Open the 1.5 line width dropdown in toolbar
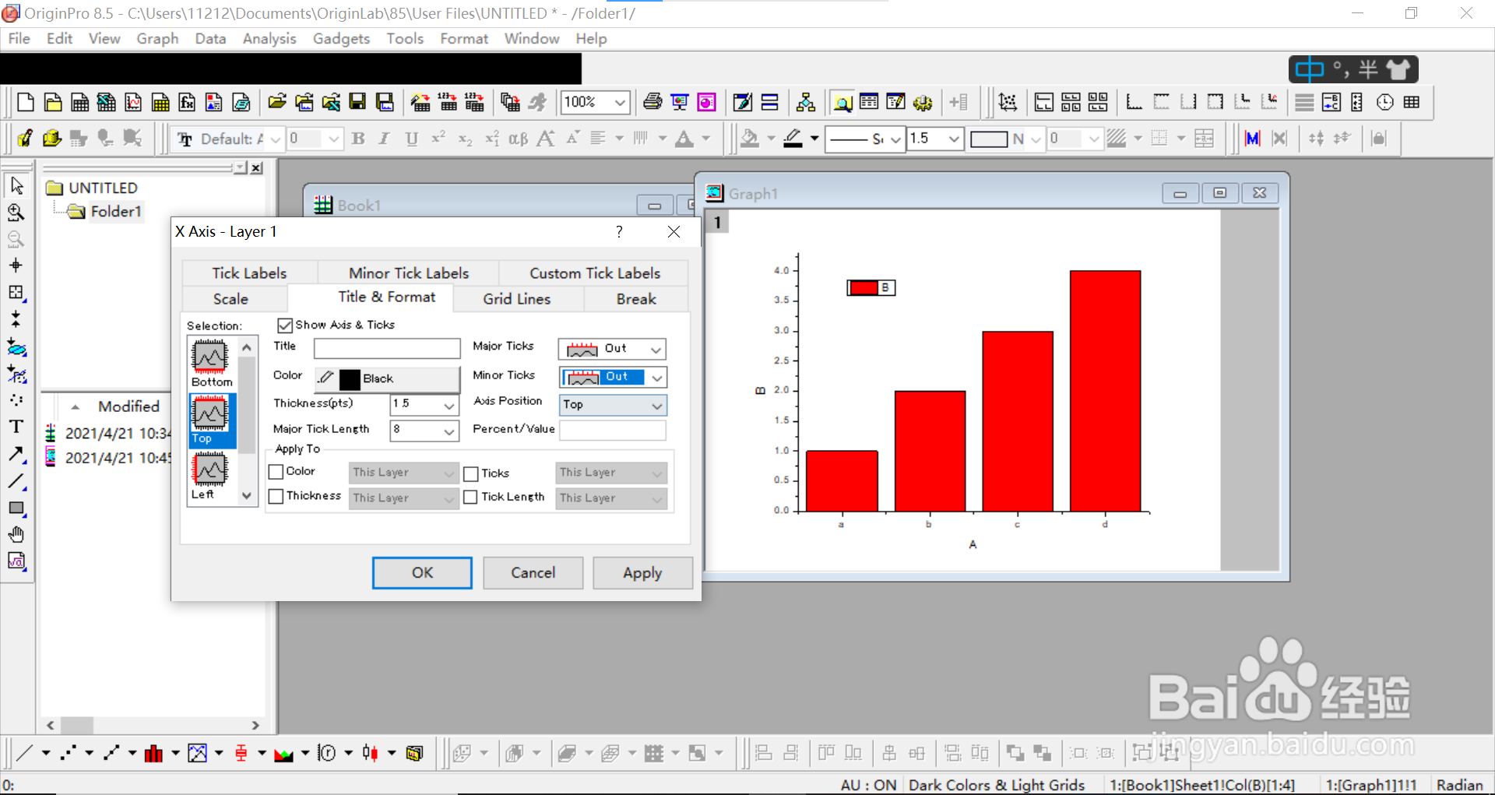Image resolution: width=1495 pixels, height=795 pixels. [954, 139]
